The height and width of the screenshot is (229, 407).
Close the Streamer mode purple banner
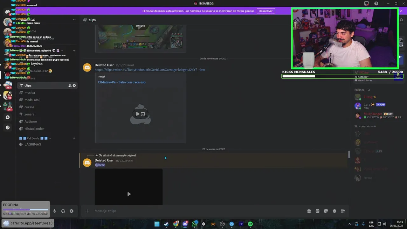point(401,11)
